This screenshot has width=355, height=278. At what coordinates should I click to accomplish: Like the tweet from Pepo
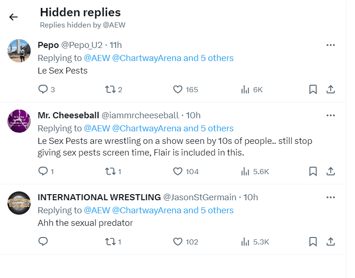[177, 89]
